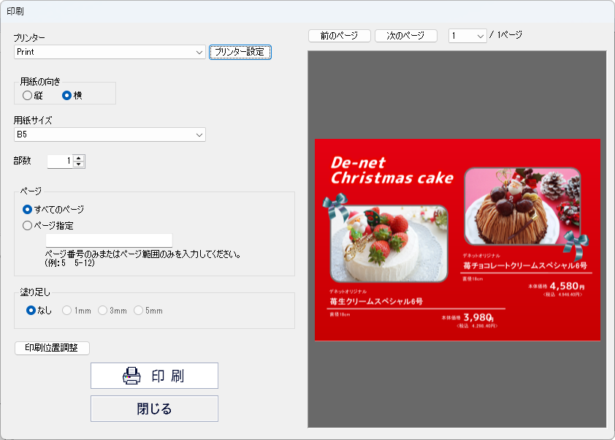The image size is (615, 440).
Task: Go to 前のページ
Action: coord(340,36)
